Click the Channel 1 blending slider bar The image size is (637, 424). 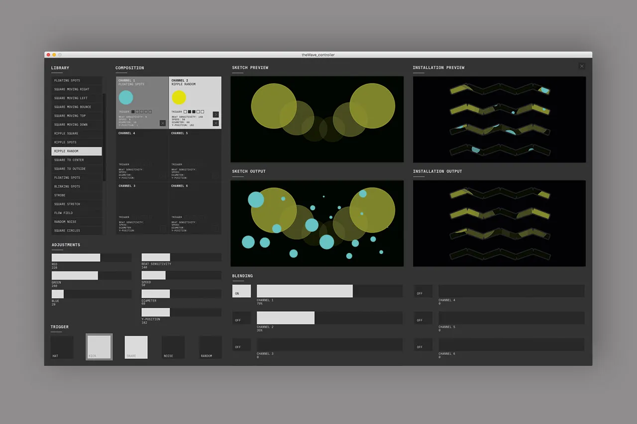(x=329, y=291)
